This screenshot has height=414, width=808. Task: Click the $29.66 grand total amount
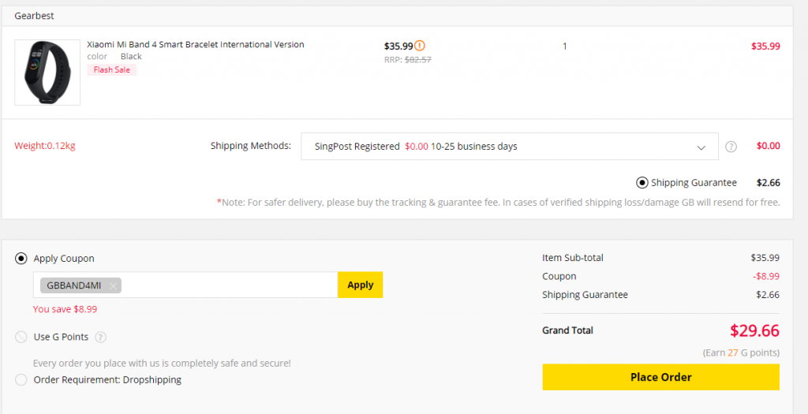pyautogui.click(x=754, y=330)
